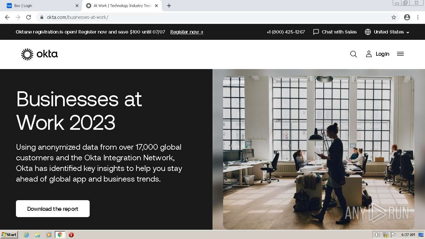Select the At Work Technology Industry tab
Screen dimensions: 425x239
pos(122,6)
